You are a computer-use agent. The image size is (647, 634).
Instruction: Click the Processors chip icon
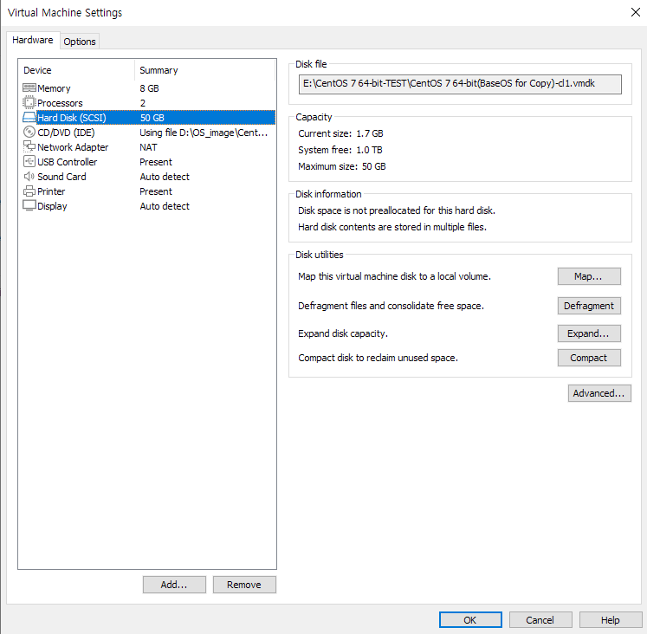pyautogui.click(x=29, y=102)
